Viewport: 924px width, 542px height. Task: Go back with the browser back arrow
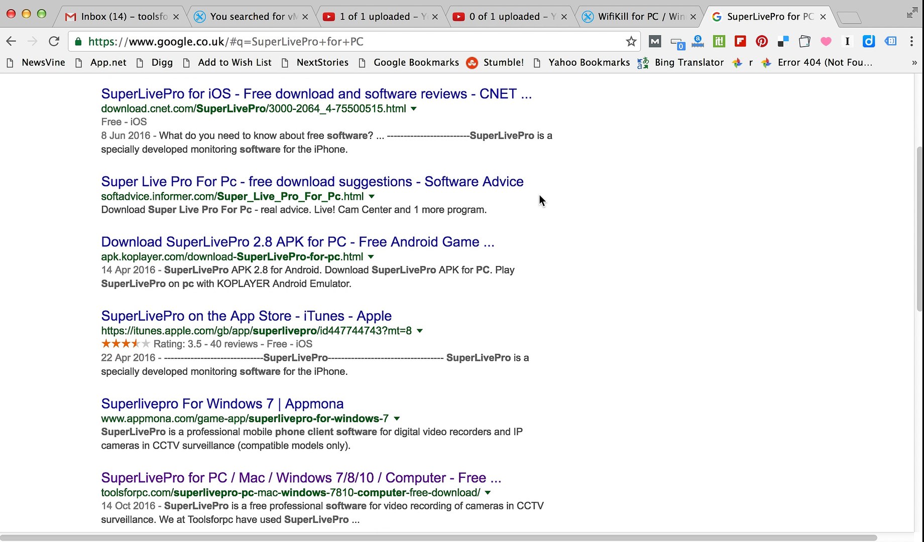point(11,41)
